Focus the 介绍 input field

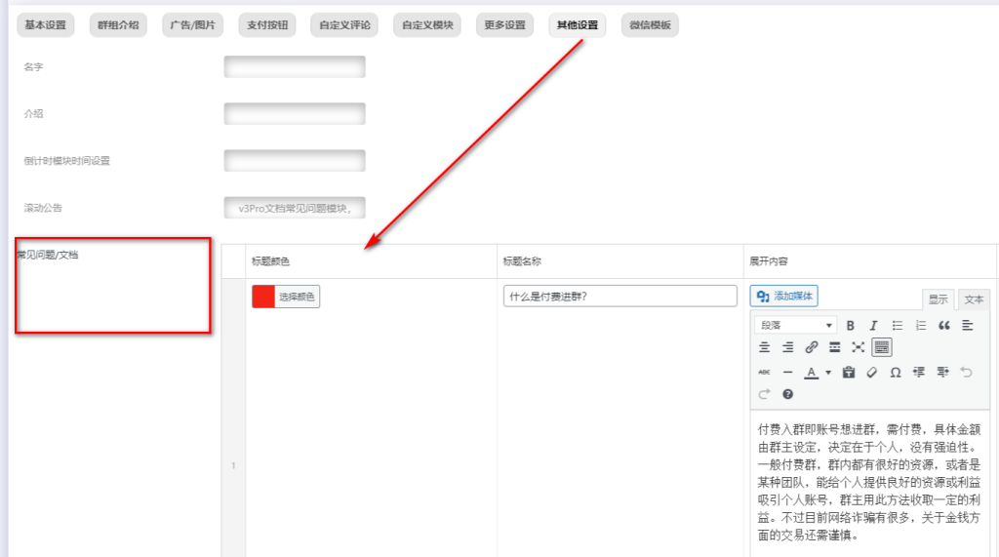pyautogui.click(x=295, y=114)
